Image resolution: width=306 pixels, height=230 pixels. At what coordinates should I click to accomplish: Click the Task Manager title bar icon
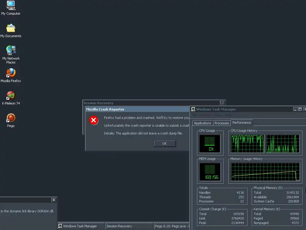click(193, 109)
